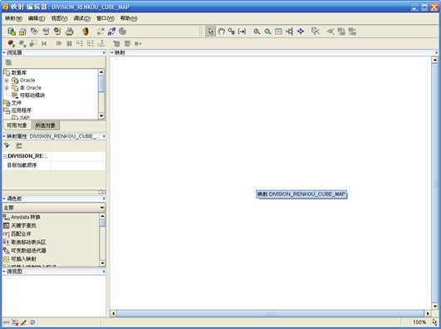Click the print icon in the toolbar
Image resolution: width=441 pixels, height=329 pixels.
point(69,32)
